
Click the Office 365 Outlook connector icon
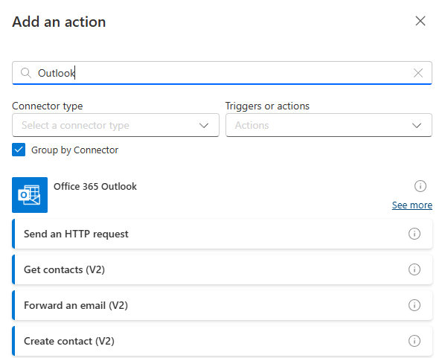(x=30, y=195)
